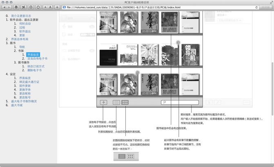274x167 pixels.
Task: Go back with the browser back arrow
Action: tap(4, 7)
